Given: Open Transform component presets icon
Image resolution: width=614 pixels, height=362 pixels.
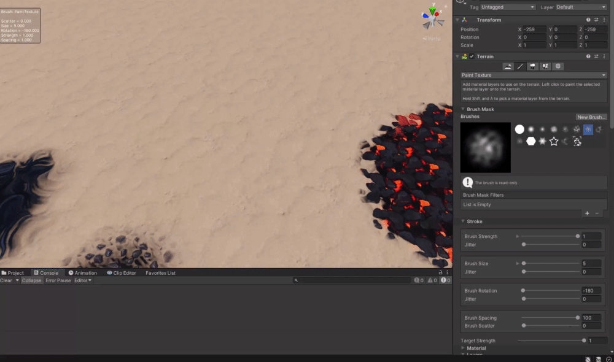Looking at the screenshot, I should (x=596, y=20).
